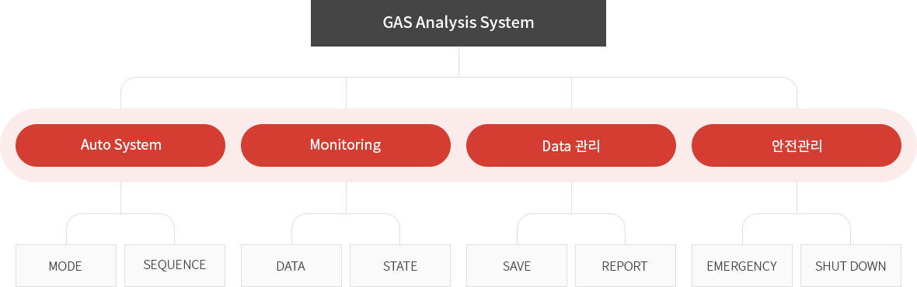Open the REPORT box
The height and width of the screenshot is (287, 917).
point(625,265)
